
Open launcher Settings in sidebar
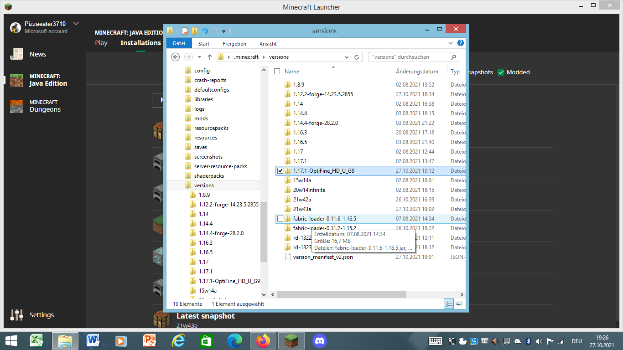pyautogui.click(x=41, y=315)
